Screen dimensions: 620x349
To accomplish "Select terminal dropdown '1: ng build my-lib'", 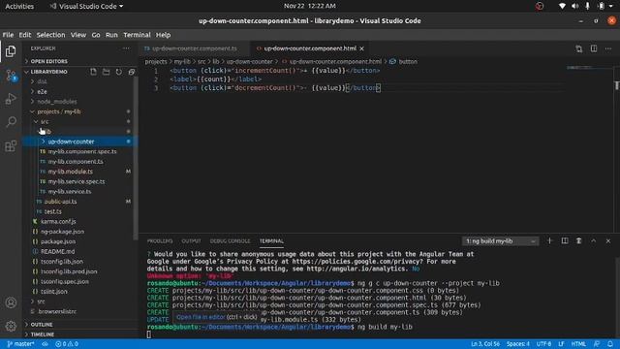I will tap(500, 241).
